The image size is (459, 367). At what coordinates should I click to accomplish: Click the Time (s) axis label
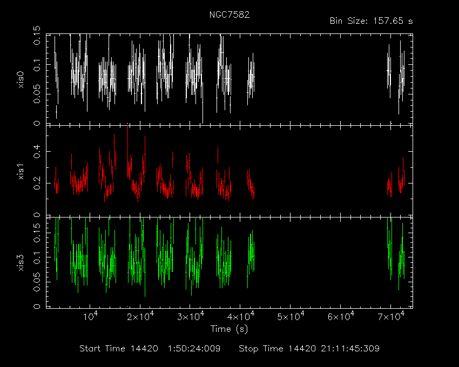229,329
